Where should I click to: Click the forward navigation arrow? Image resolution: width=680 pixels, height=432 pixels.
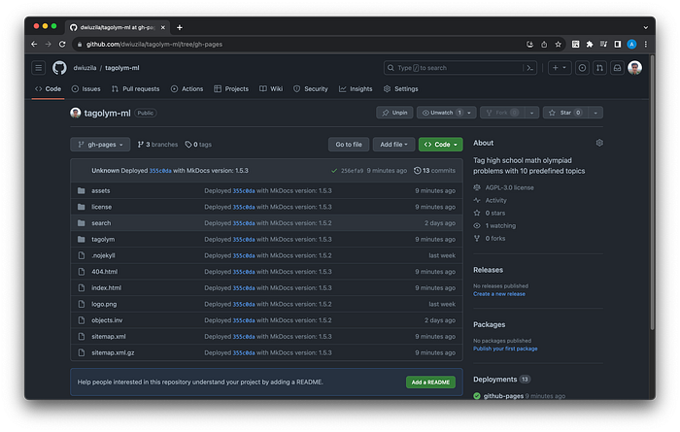pos(49,45)
